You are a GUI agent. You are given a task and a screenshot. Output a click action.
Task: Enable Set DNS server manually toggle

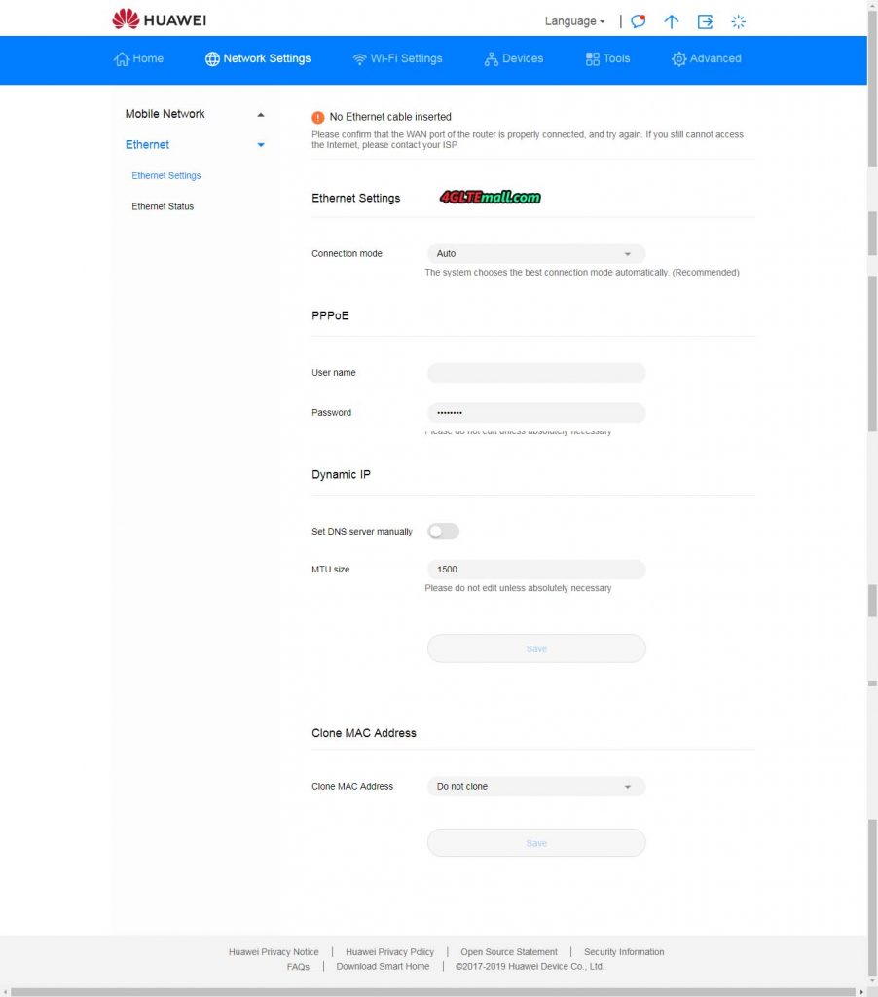pyautogui.click(x=443, y=531)
